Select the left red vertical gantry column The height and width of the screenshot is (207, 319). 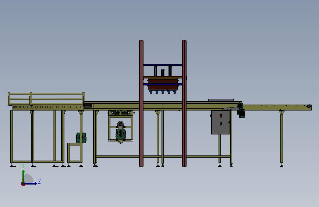(x=141, y=103)
